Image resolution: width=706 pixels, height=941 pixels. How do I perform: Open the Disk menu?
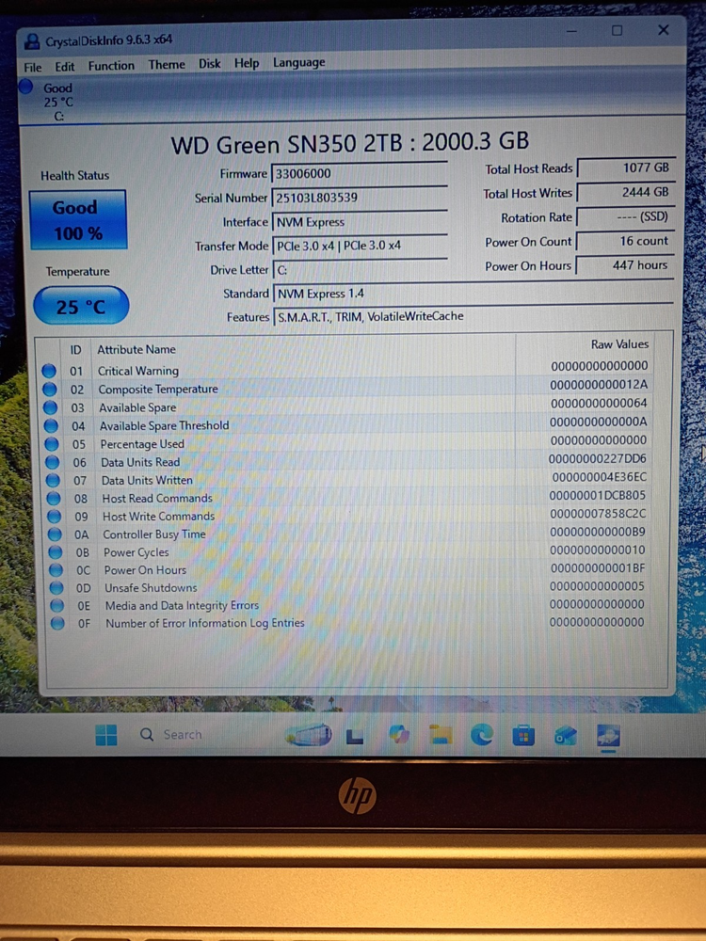(209, 64)
